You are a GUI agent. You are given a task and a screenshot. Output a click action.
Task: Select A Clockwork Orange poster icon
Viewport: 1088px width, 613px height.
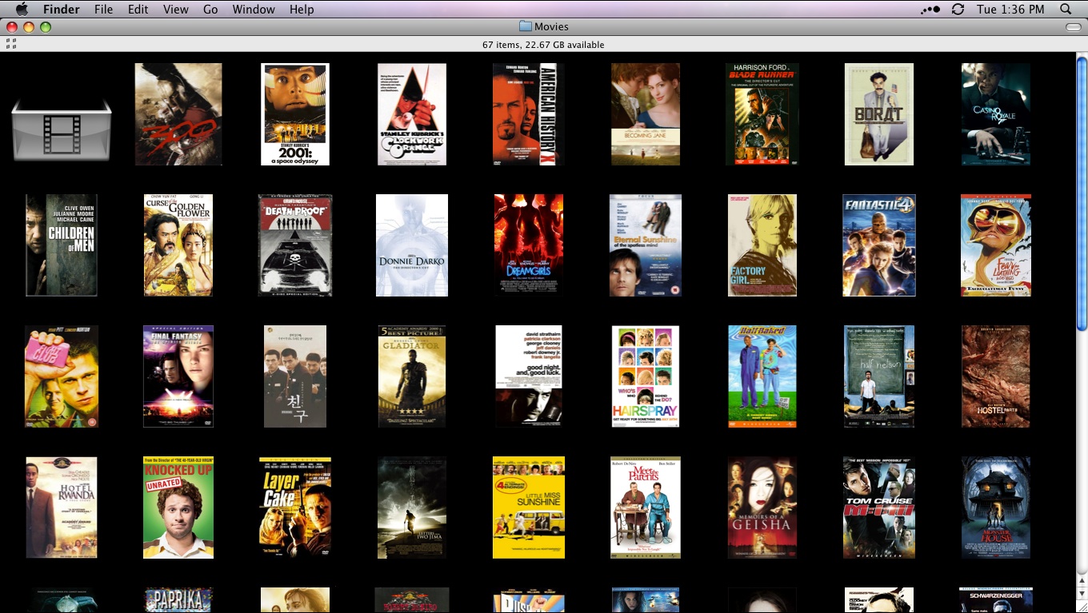pos(412,114)
